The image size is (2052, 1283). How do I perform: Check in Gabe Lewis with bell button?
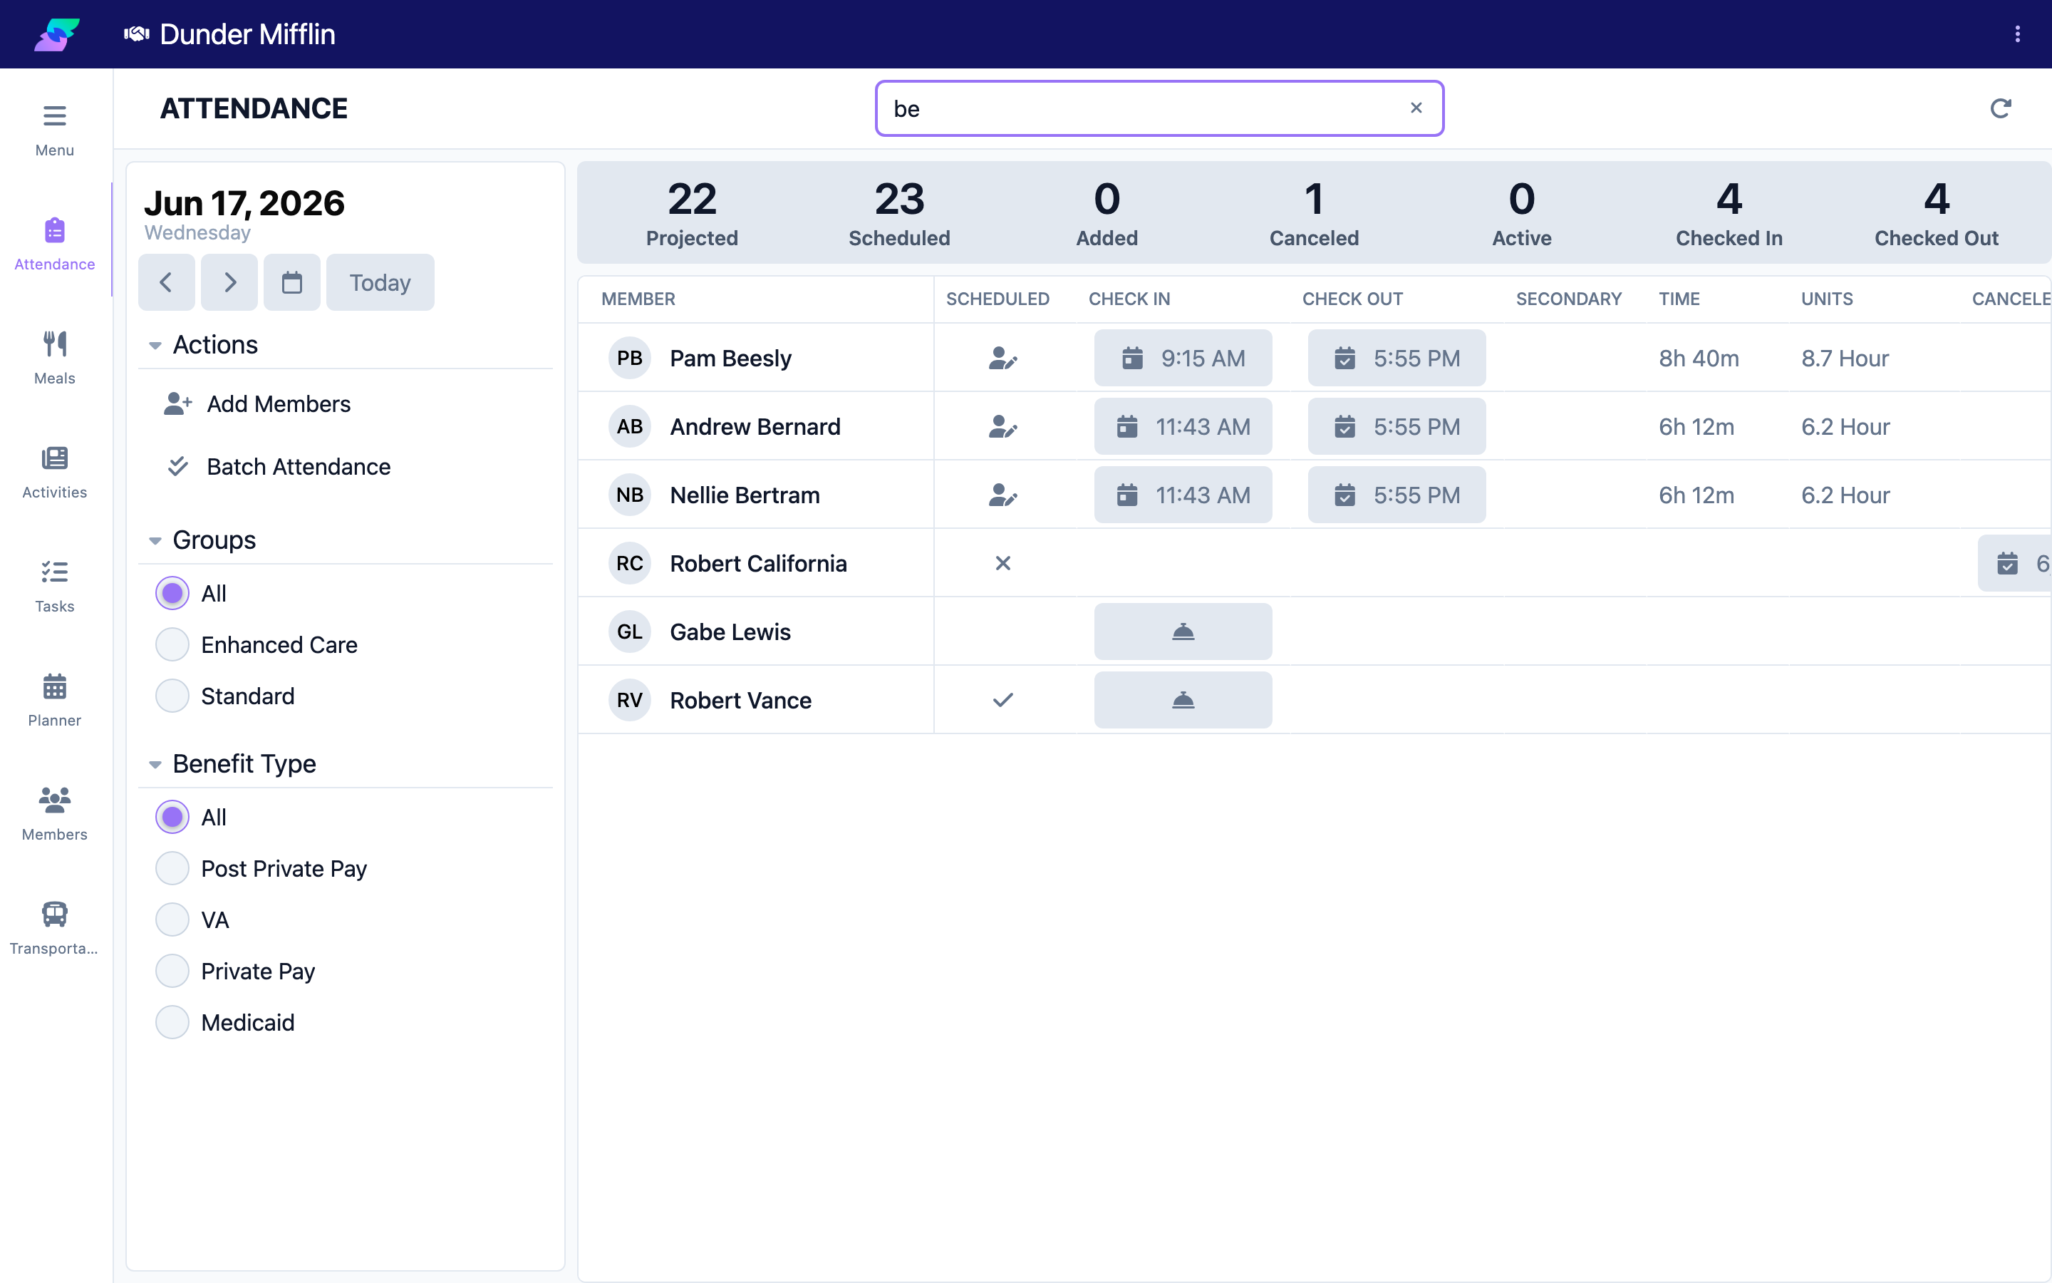tap(1183, 632)
